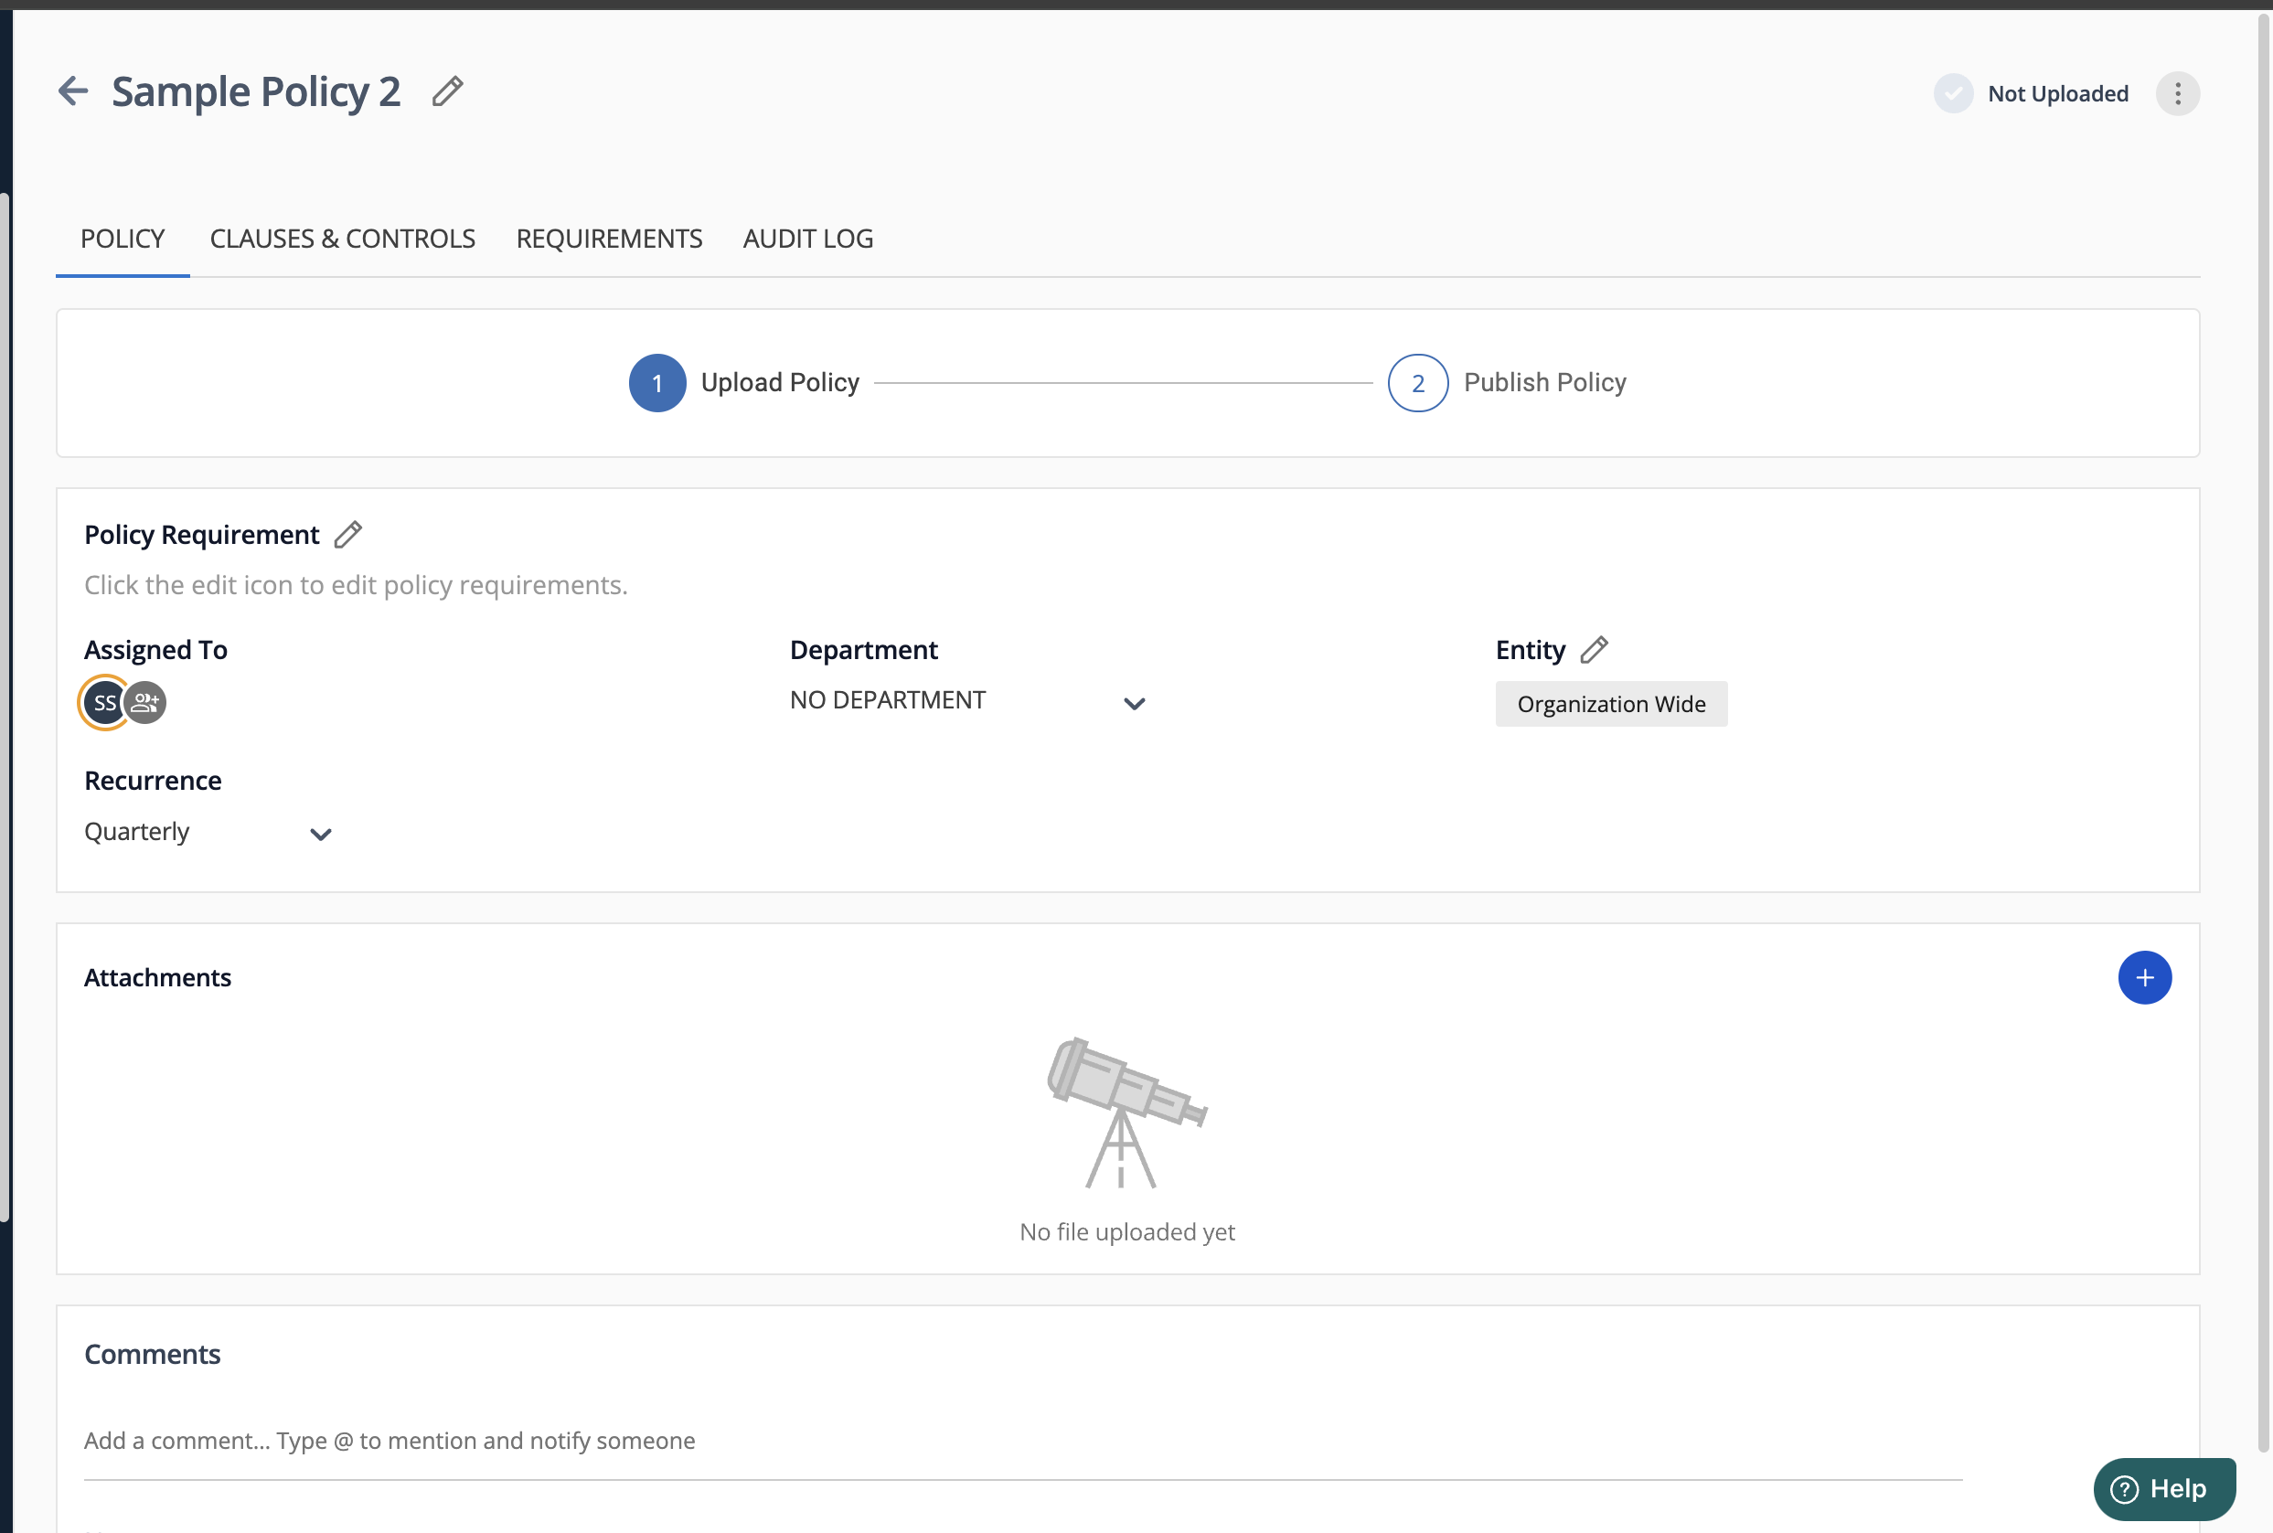Edit Policy Requirement via pencil icon
Image resolution: width=2273 pixels, height=1533 pixels.
coord(348,535)
